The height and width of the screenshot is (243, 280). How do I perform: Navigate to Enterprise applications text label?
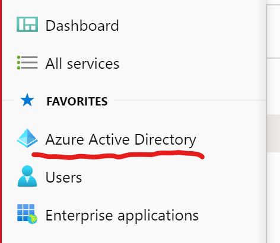tap(122, 216)
